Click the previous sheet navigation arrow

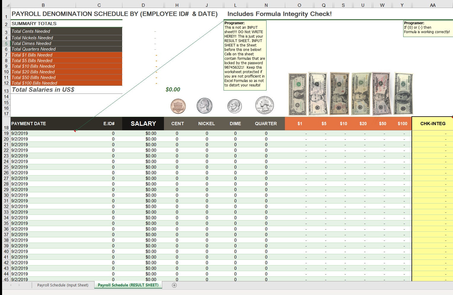[x=11, y=285]
